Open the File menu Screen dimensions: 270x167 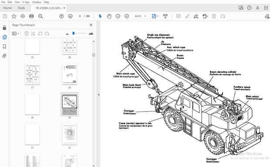coord(3,2)
